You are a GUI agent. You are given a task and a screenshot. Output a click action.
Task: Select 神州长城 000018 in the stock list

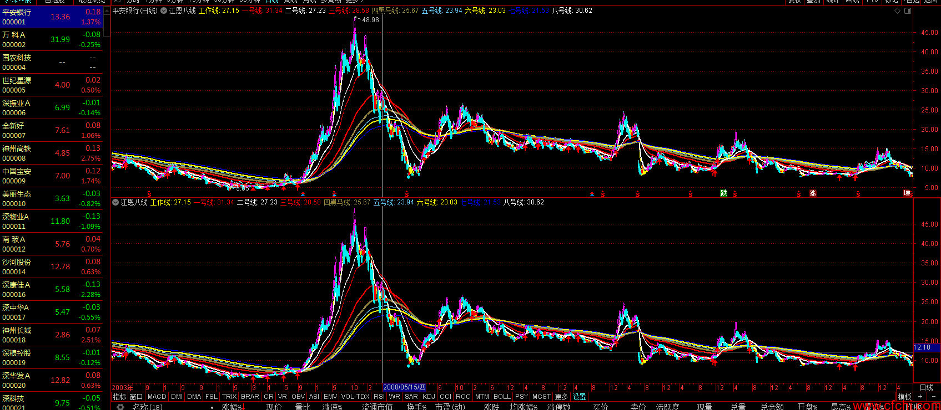52,335
